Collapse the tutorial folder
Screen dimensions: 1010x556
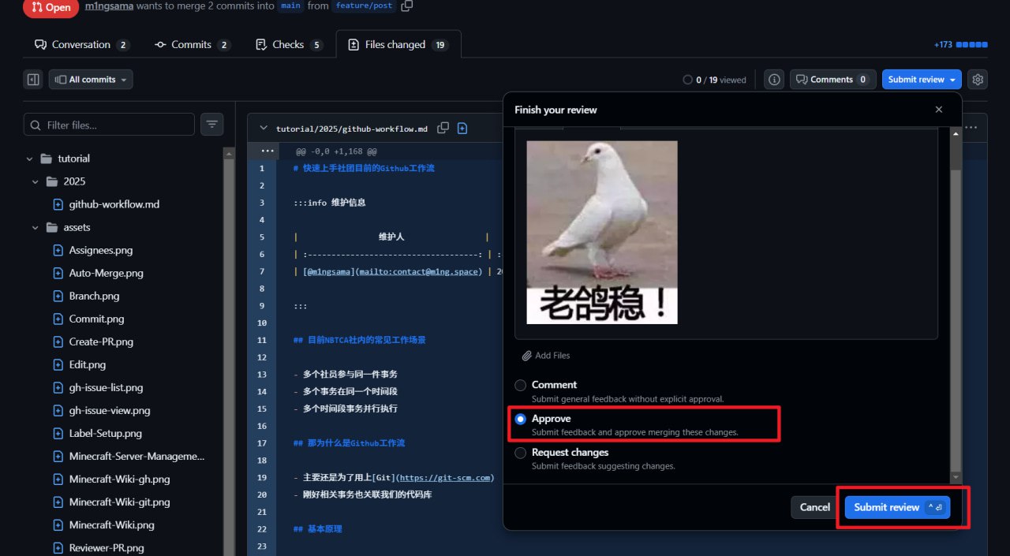[x=30, y=159]
